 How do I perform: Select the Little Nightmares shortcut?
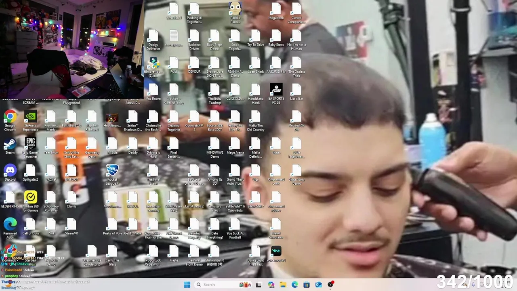click(x=296, y=148)
